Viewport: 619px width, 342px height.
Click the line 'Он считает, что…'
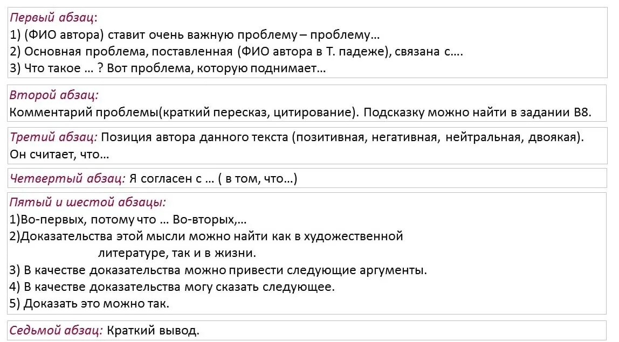(59, 154)
